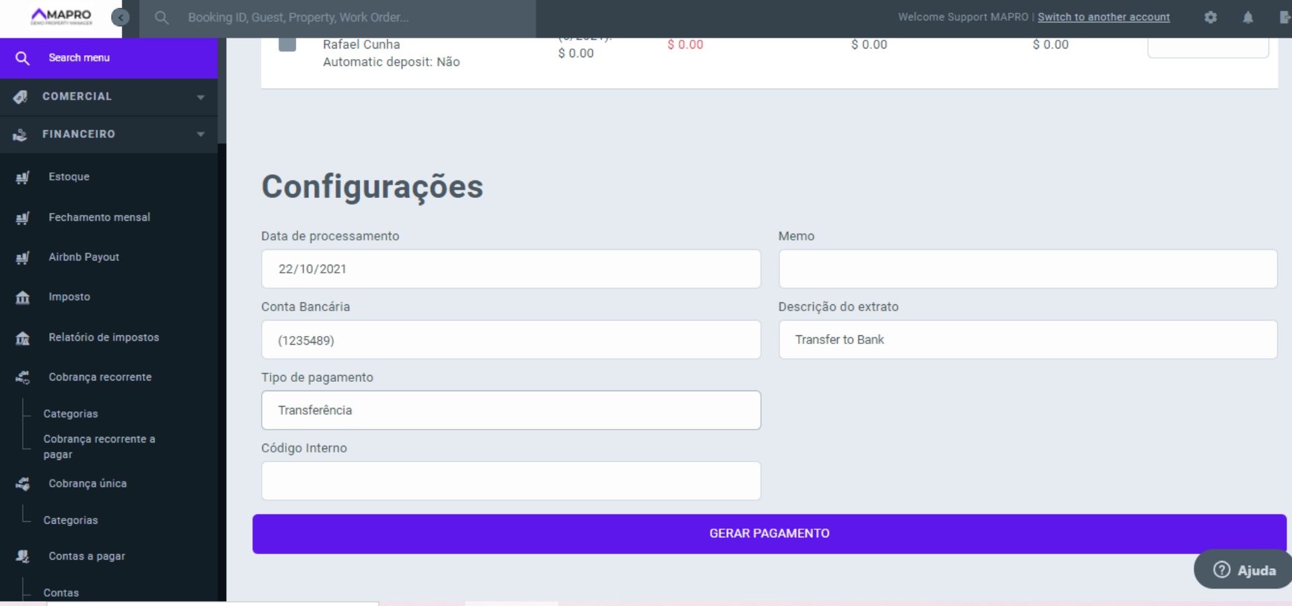Open Airbnb Payout menu item
The width and height of the screenshot is (1292, 606).
[x=83, y=257]
